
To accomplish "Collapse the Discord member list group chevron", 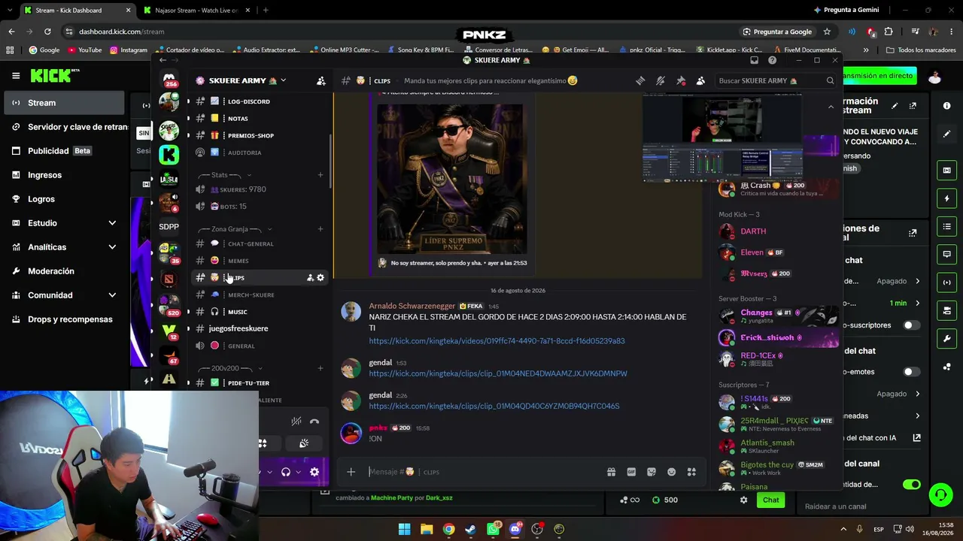I will pyautogui.click(x=831, y=107).
